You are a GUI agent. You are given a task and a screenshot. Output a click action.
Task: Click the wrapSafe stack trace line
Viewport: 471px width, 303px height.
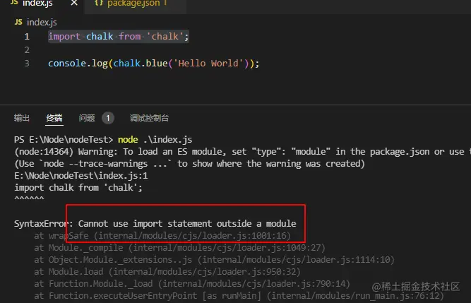(x=162, y=236)
